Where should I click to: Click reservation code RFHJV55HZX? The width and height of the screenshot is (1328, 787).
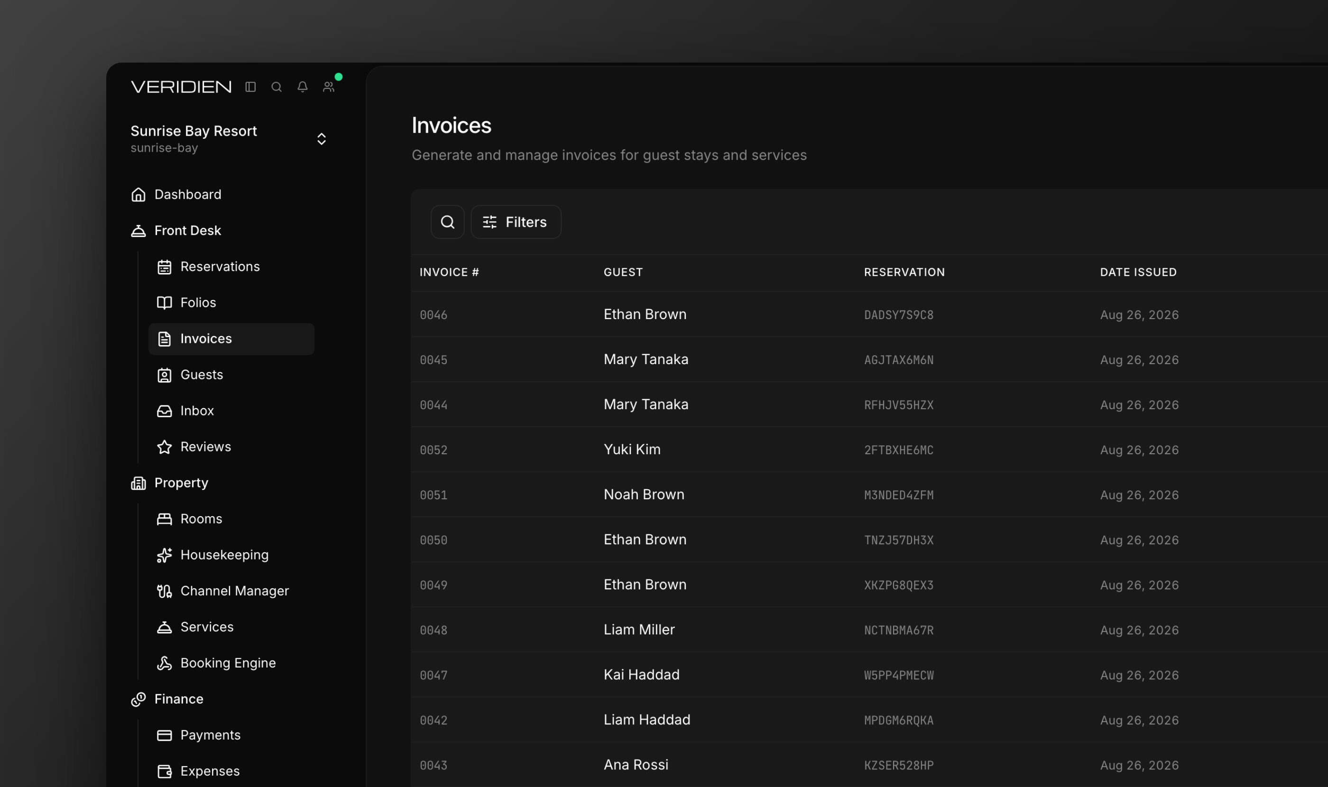[899, 405]
